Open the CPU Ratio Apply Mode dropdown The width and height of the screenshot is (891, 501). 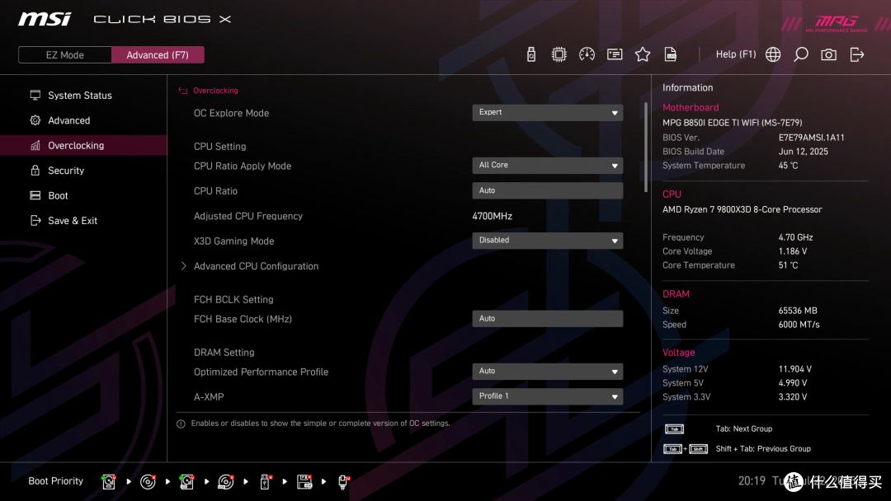[547, 165]
